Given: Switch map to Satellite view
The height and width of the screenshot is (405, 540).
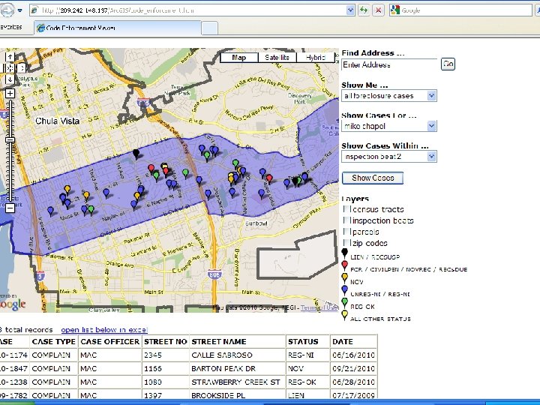Looking at the screenshot, I should 277,58.
